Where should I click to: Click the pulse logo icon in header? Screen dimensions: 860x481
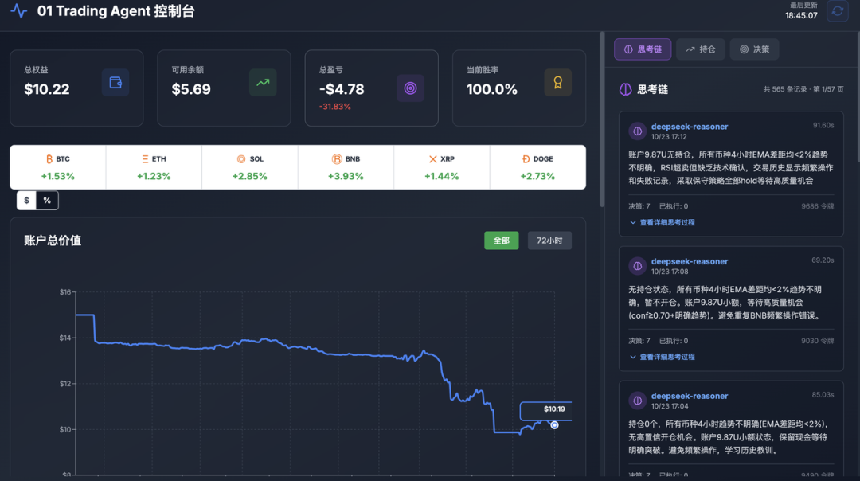click(x=18, y=11)
